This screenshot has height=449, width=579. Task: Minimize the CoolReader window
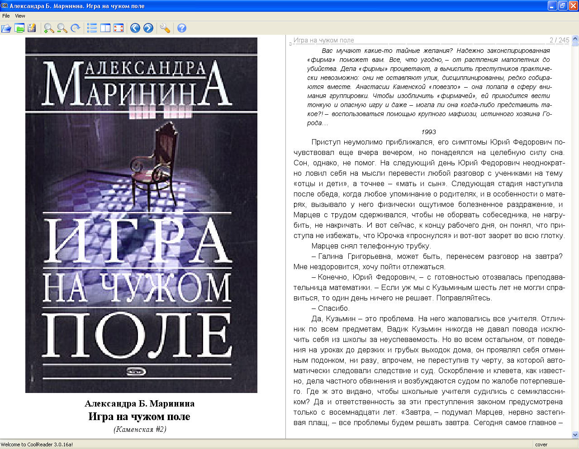(x=552, y=6)
